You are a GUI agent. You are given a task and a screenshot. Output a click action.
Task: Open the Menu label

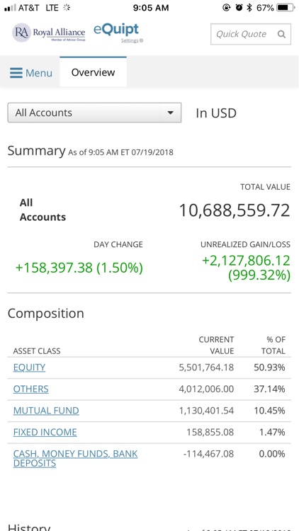pos(39,73)
